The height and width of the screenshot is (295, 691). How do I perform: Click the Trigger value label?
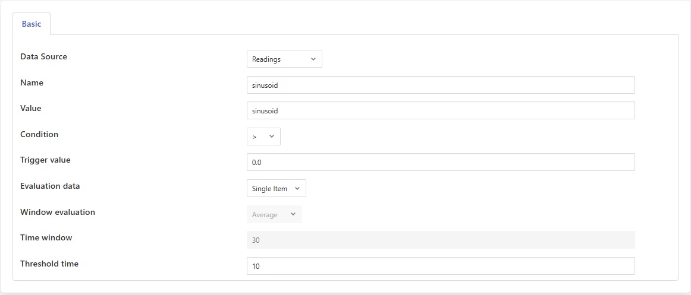pyautogui.click(x=45, y=160)
